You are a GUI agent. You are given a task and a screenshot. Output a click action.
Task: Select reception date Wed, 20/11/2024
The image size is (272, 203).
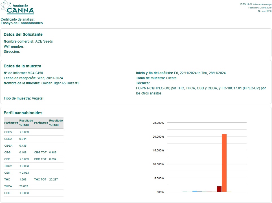point(50,78)
